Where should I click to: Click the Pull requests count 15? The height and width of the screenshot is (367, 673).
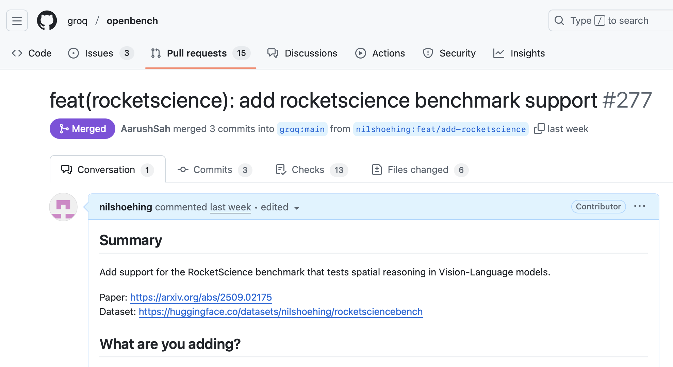[x=242, y=53]
